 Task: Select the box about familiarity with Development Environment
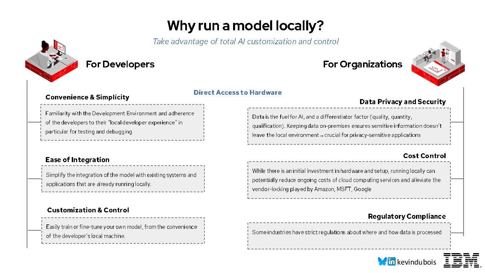coord(122,122)
